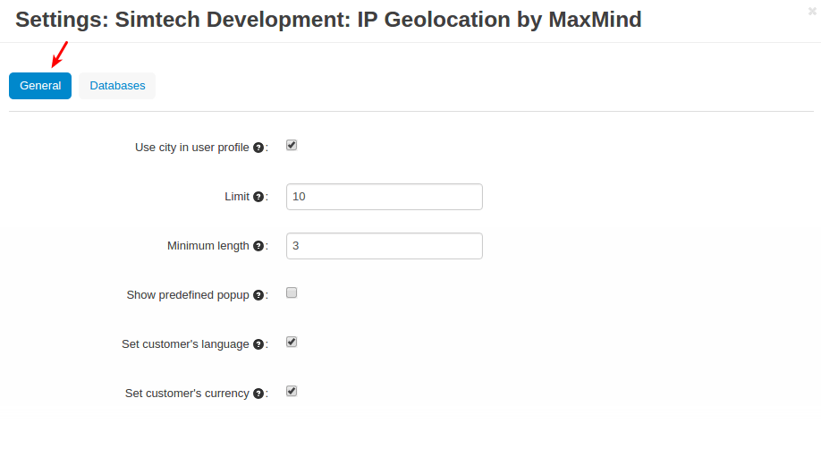Click the Show predefined popup label text
This screenshot has height=466, width=821.
click(188, 295)
